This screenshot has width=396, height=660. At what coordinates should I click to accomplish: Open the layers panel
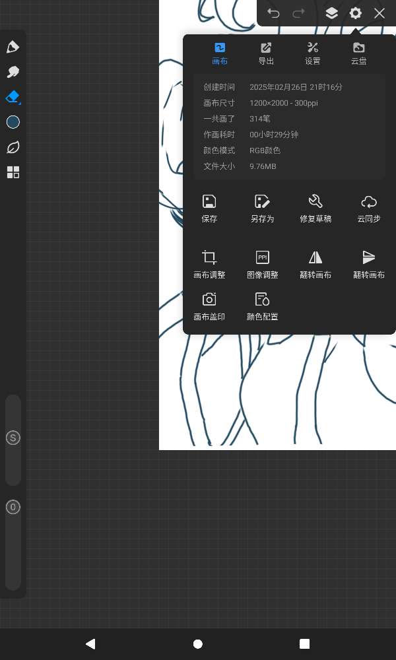pyautogui.click(x=331, y=13)
